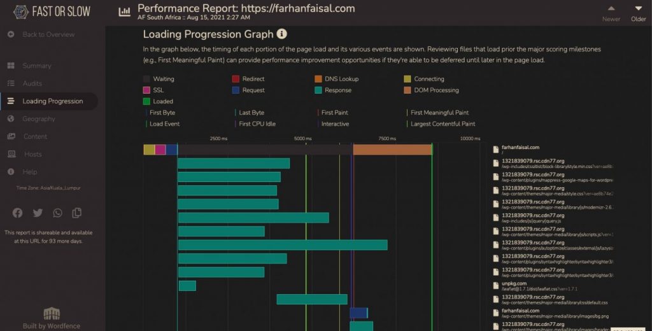Click the jquery.js file entry
The width and height of the screenshot is (652, 331).
[533, 218]
